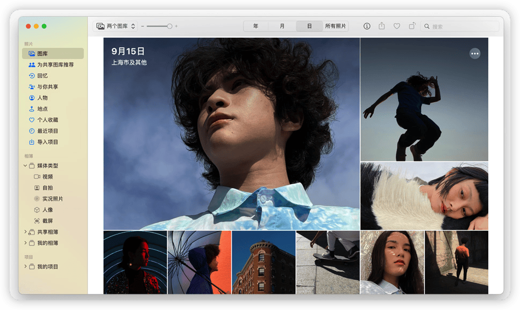Select the skateboard on pavement photo
The height and width of the screenshot is (310, 520).
[x=327, y=262]
